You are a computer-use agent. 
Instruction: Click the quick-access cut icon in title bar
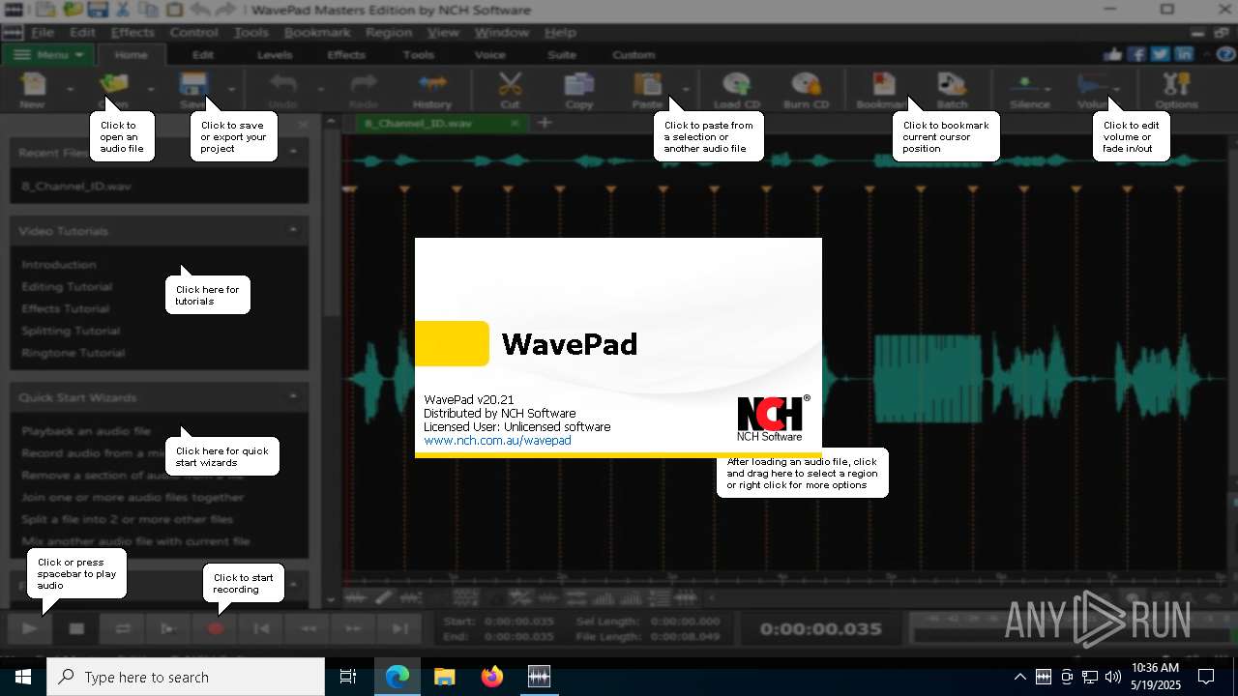pyautogui.click(x=122, y=10)
